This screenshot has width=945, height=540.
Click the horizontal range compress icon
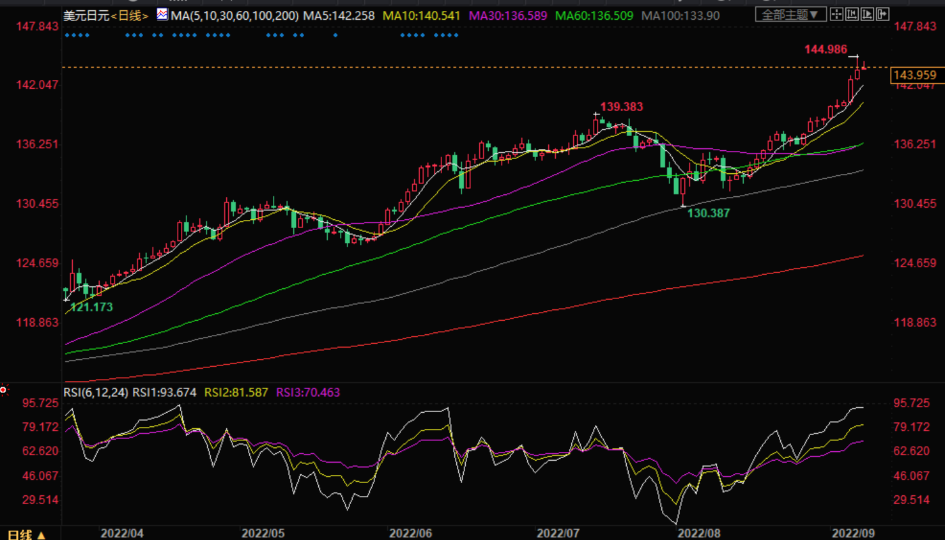[852, 14]
